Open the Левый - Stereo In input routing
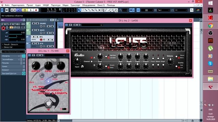218x122 pixels. (13, 44)
